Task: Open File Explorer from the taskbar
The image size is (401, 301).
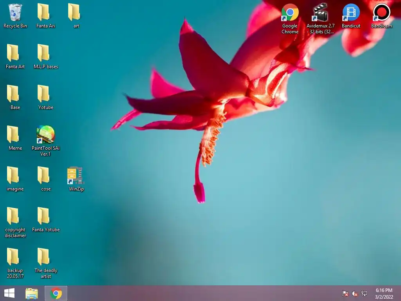Action: (32, 293)
